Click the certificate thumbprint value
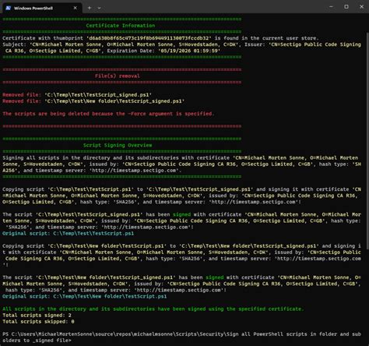The width and height of the screenshot is (369, 346). click(149, 38)
